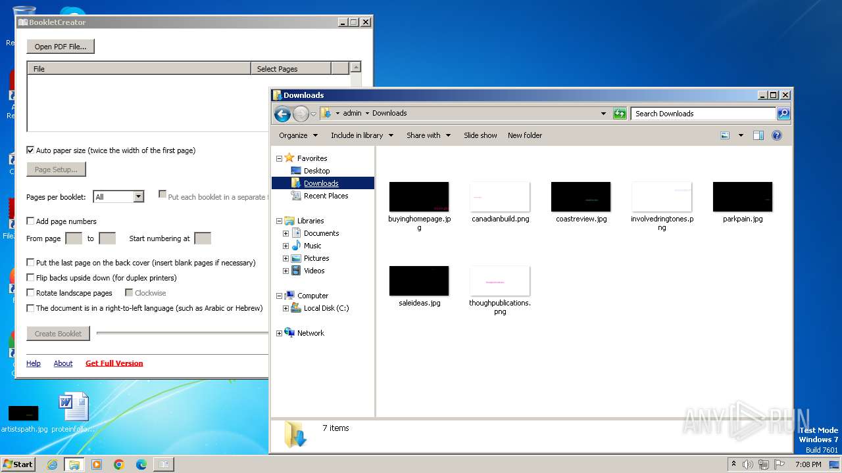Open the About link in BookletCreator
Image resolution: width=842 pixels, height=473 pixels.
pos(63,363)
